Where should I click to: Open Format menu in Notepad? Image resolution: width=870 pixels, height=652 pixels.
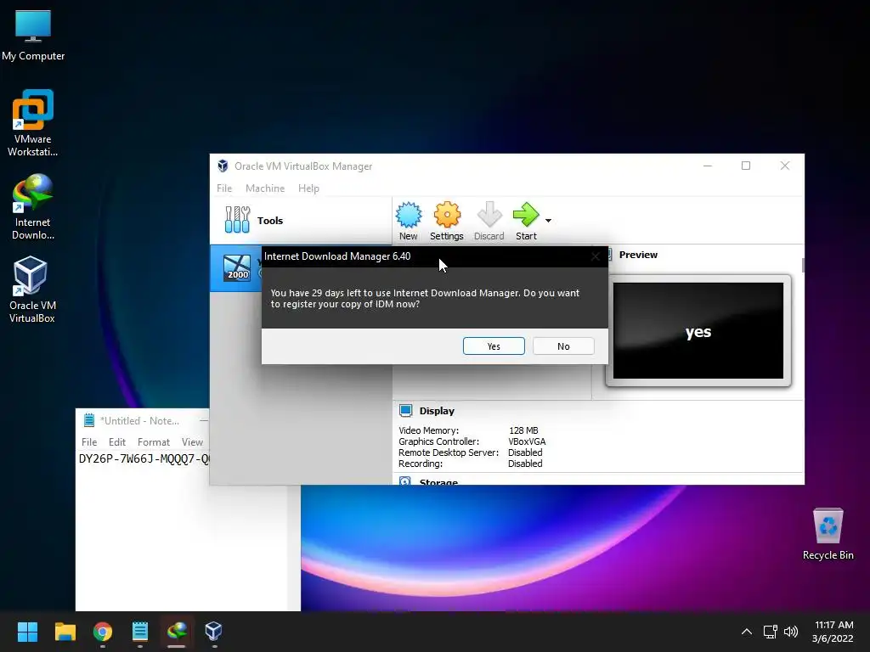tap(154, 441)
